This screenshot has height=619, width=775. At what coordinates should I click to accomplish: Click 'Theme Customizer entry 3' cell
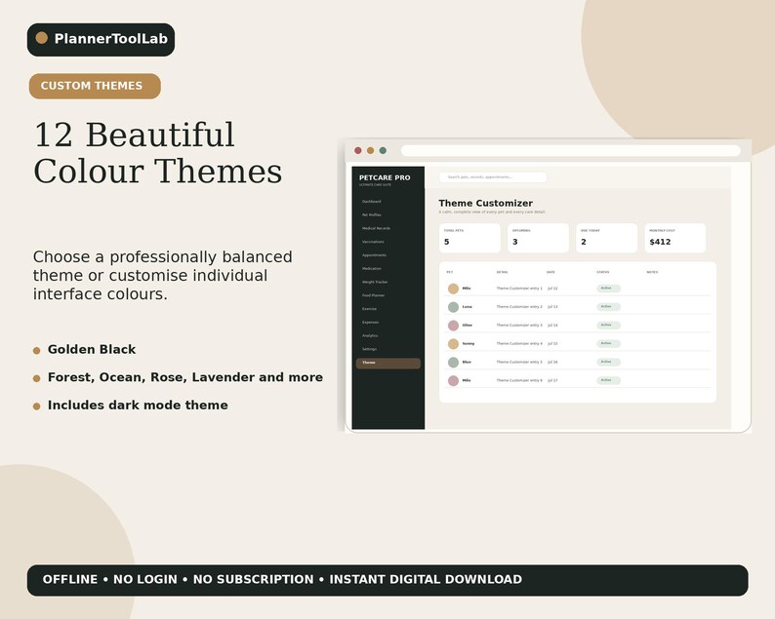click(519, 326)
